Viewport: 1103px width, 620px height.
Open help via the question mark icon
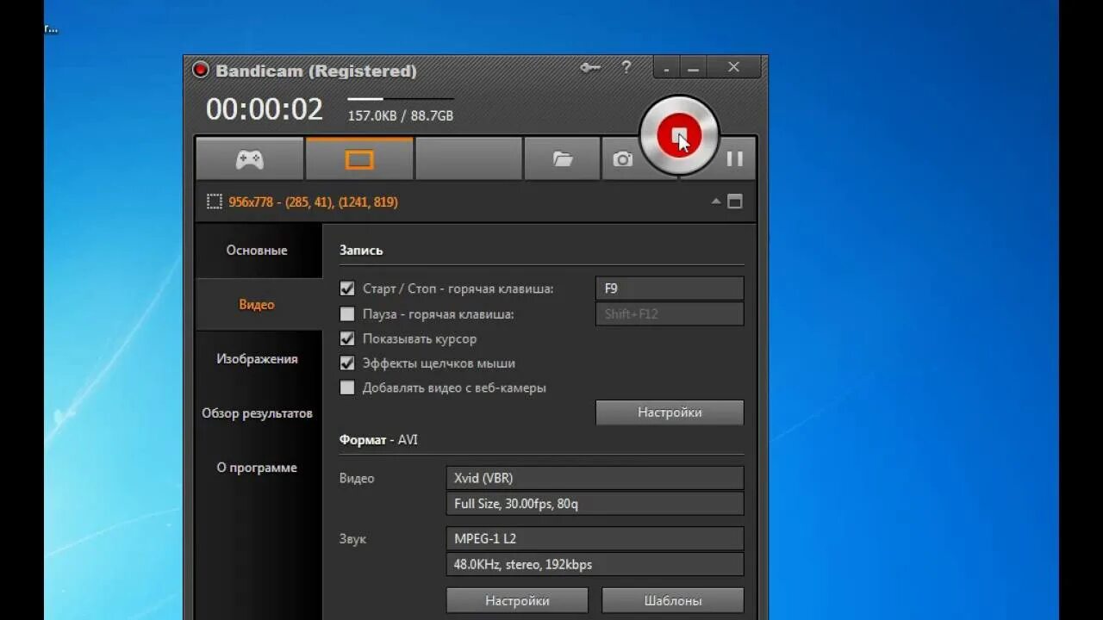pos(626,67)
